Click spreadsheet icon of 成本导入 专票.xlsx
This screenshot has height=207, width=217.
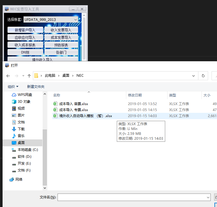pos(55,110)
